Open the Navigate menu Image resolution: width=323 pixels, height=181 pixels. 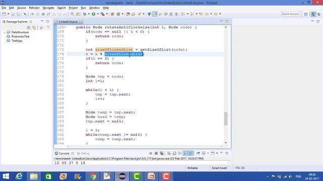(x=48, y=8)
